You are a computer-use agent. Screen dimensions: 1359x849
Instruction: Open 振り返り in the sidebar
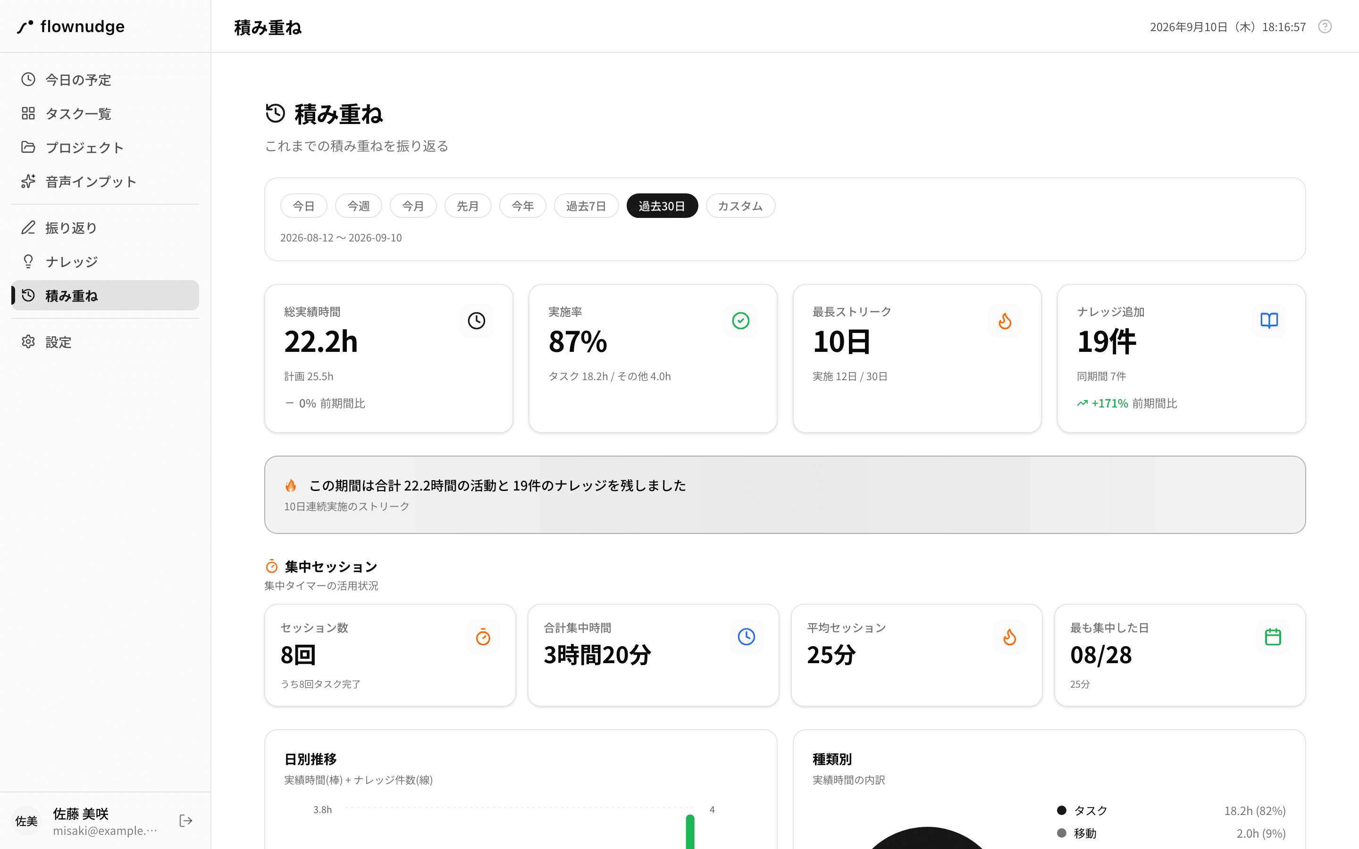105,227
